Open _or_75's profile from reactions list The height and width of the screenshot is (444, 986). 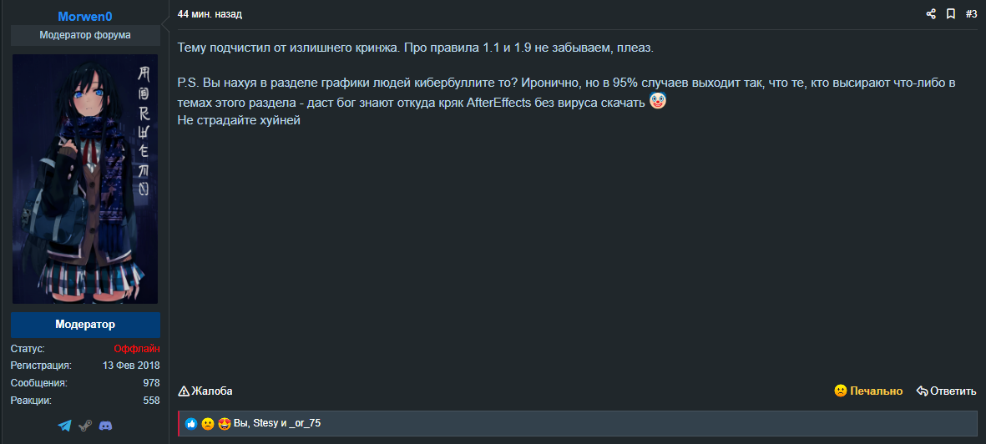305,424
